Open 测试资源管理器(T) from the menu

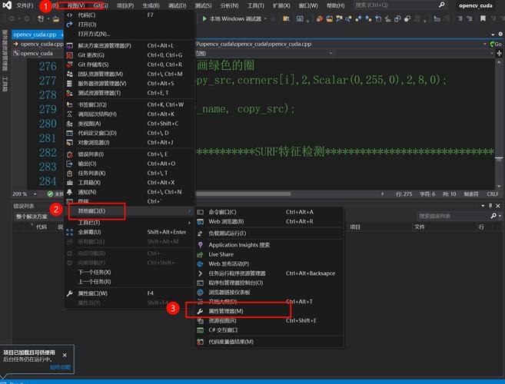click(129, 93)
